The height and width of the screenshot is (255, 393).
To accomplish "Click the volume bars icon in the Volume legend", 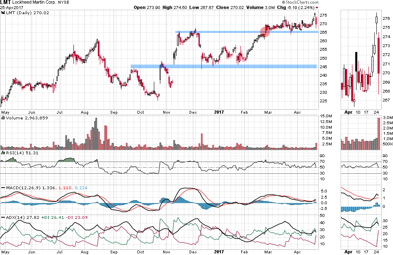I will tap(3, 118).
